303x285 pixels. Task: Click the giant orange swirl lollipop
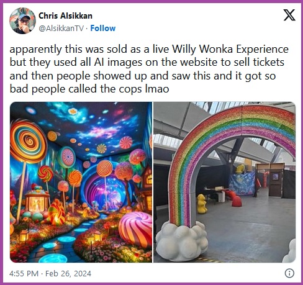[27, 141]
